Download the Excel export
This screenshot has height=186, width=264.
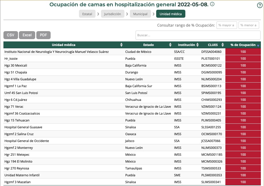coord(27,35)
